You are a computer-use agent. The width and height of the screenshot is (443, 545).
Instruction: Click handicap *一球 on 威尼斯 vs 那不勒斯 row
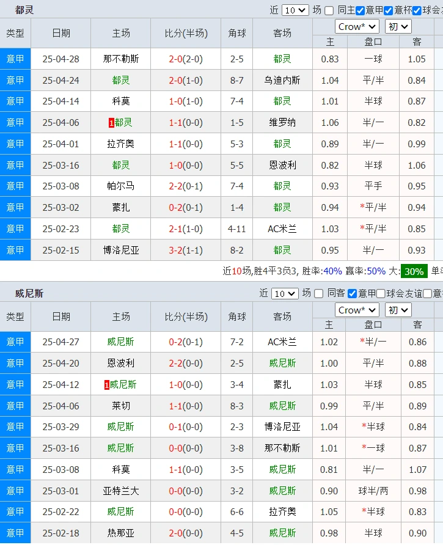[373, 448]
